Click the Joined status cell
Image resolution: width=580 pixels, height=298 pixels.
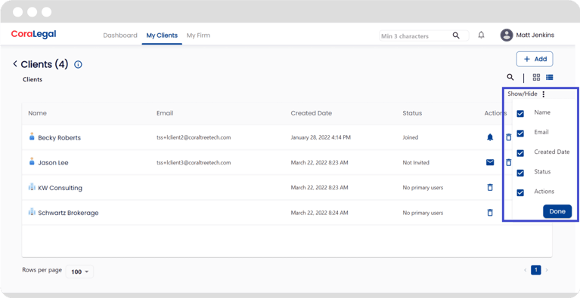[410, 137]
